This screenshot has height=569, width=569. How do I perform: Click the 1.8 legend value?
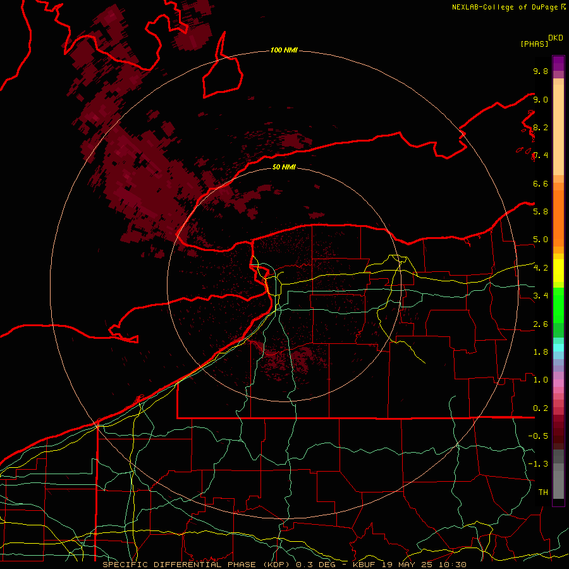pyautogui.click(x=541, y=352)
